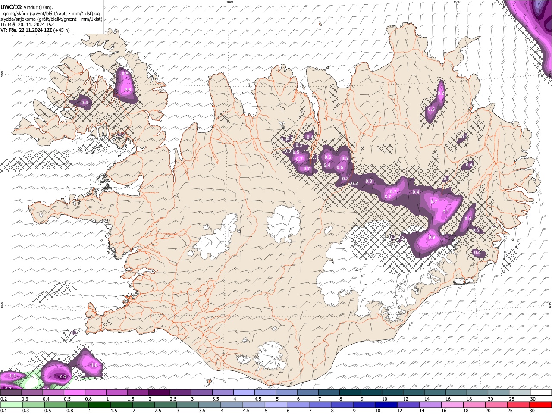Image resolution: width=552 pixels, height=414 pixels.
Task: Click the '1.0' precipitation value on map
Action: pos(94,365)
